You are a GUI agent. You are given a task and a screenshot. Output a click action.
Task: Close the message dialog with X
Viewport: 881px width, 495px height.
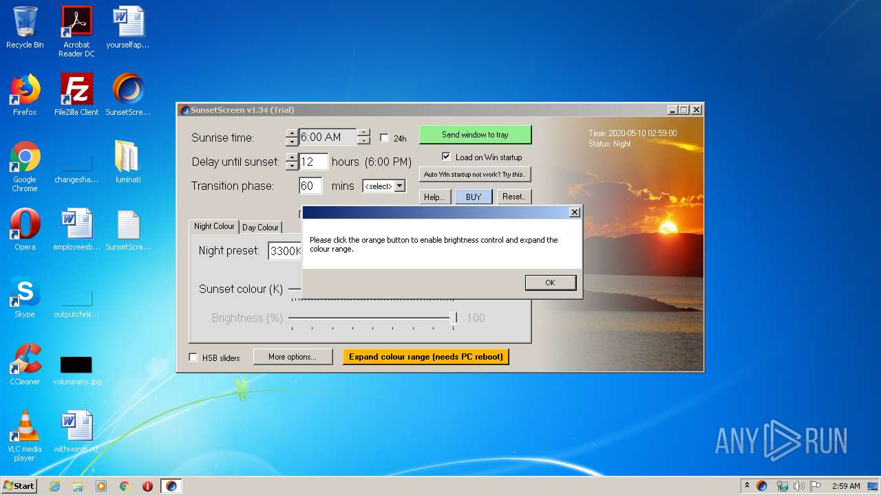click(574, 212)
